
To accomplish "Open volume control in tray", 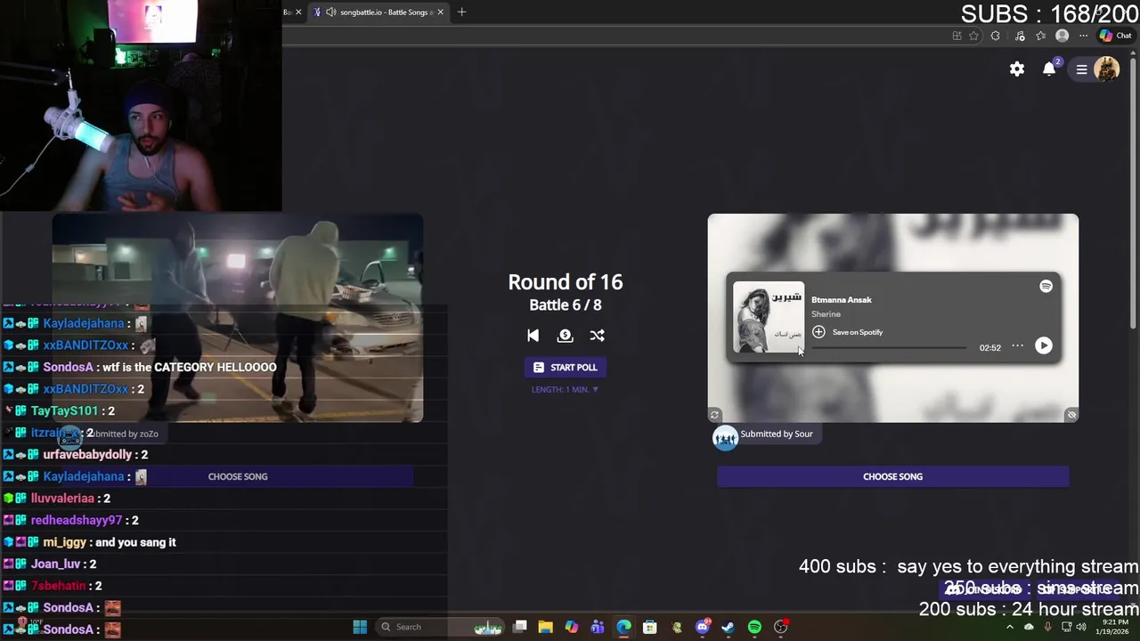I will (1080, 627).
